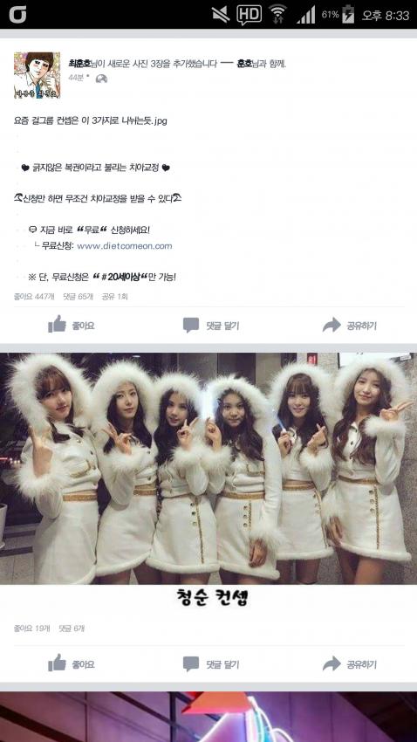This screenshot has width=417, height=742.
Task: Tap the thumbs-up icon on the first post
Action: (57, 324)
